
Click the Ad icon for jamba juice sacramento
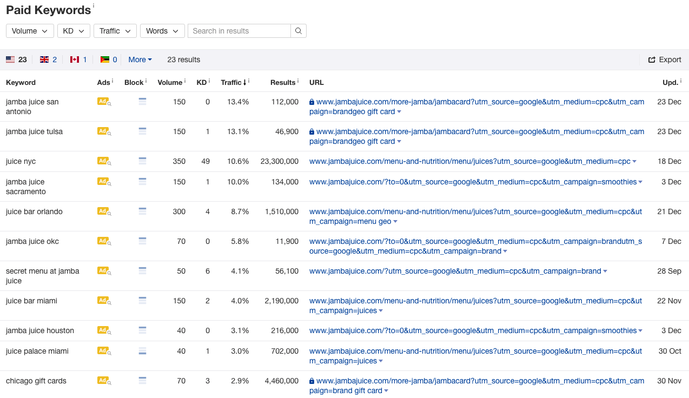pos(104,182)
